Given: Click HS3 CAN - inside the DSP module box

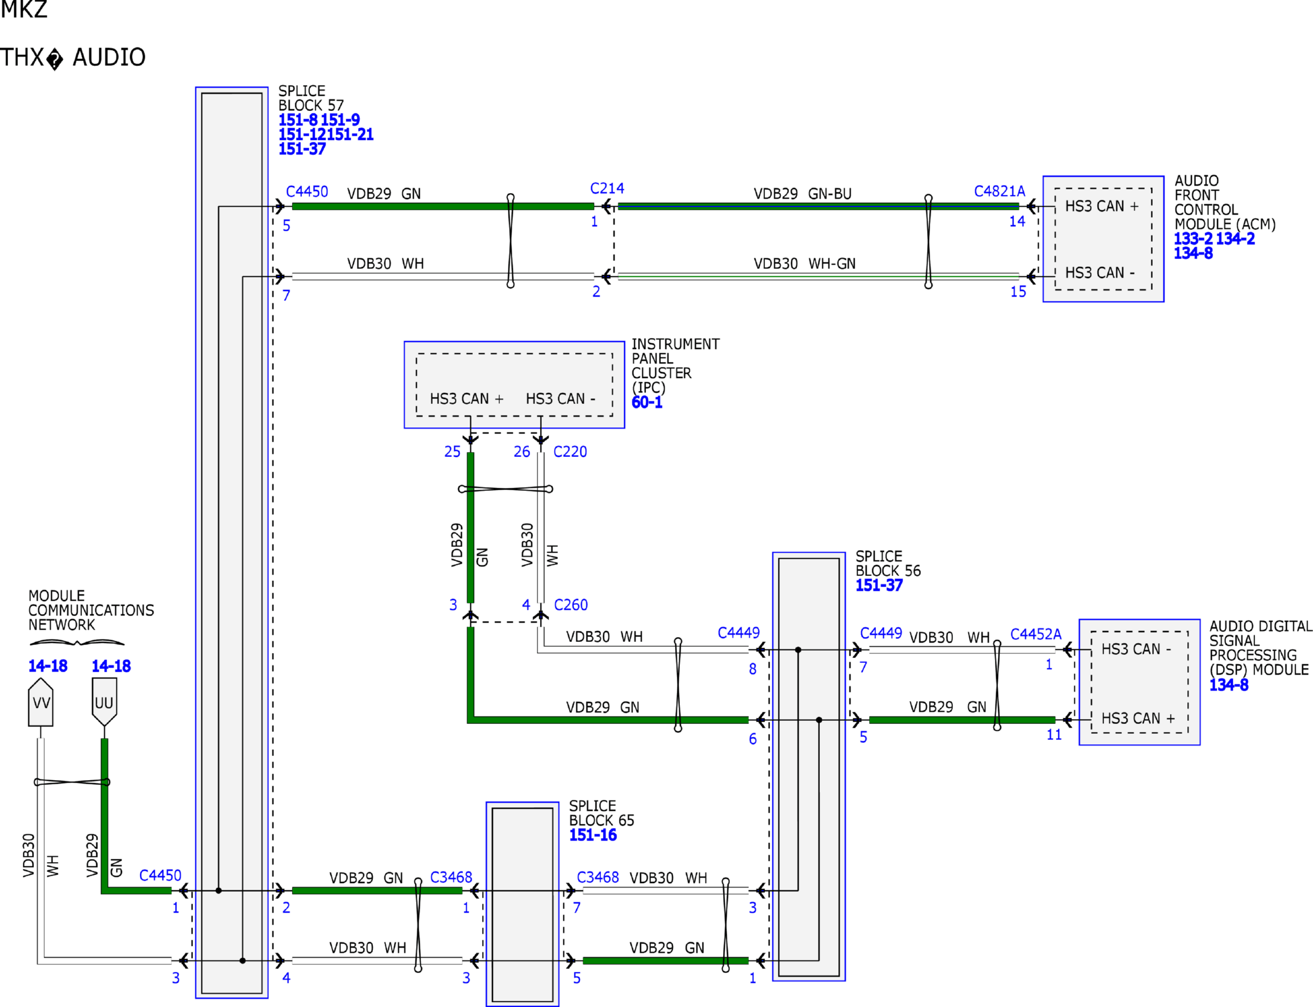Looking at the screenshot, I should (x=1136, y=649).
